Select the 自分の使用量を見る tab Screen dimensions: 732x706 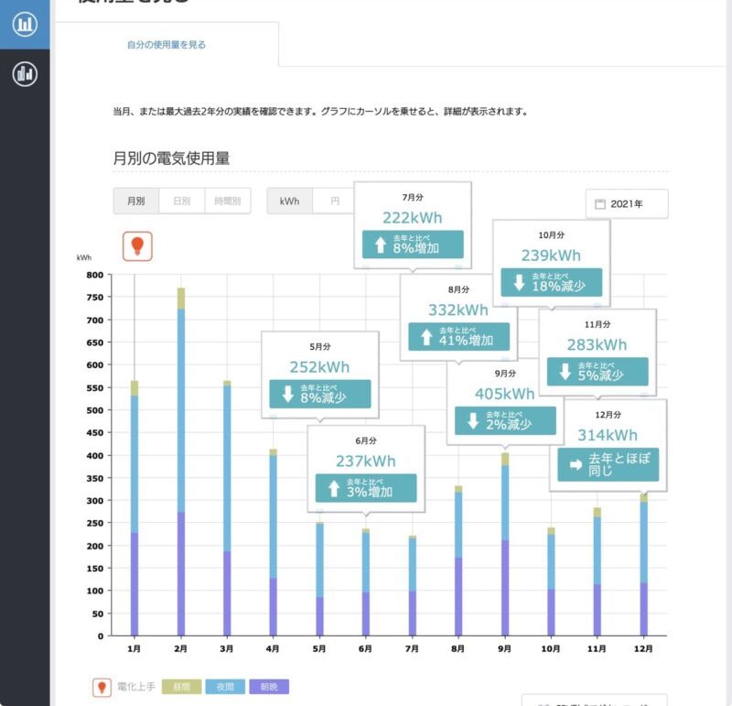pos(167,44)
